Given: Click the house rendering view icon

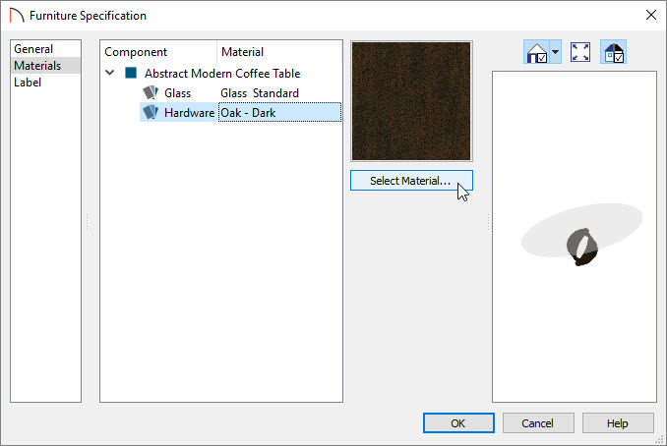Looking at the screenshot, I should click(536, 52).
